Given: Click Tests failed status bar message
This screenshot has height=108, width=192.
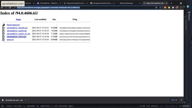Looking at the screenshot, I should point(40,106).
